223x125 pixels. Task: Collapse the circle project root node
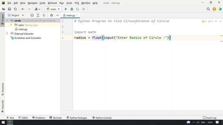point(7,20)
